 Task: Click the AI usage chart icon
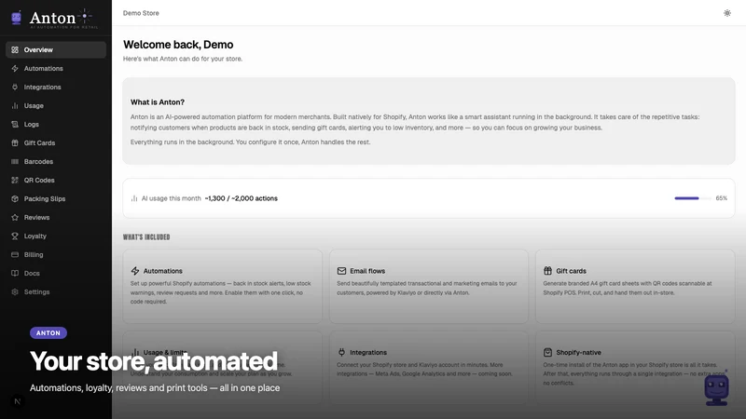coord(134,198)
